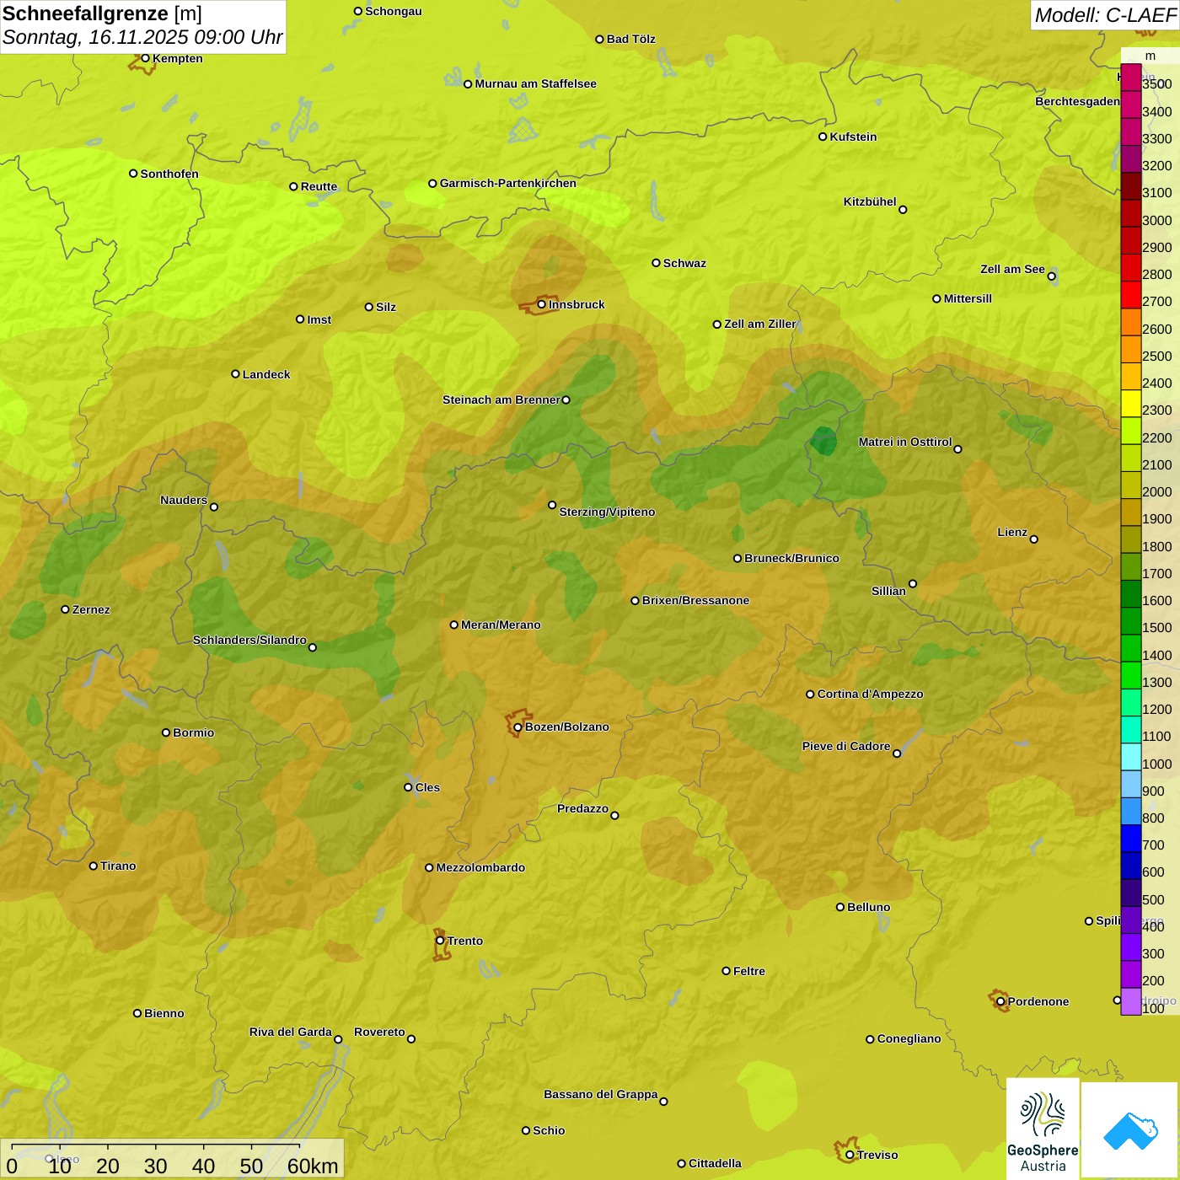1180x1180 pixels.
Task: Click the 100 m violet legend swatch
Action: [1130, 1001]
